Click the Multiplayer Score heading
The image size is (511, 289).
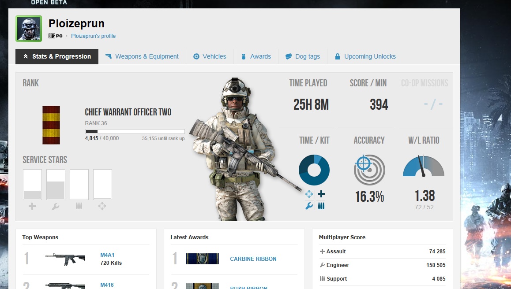click(342, 237)
